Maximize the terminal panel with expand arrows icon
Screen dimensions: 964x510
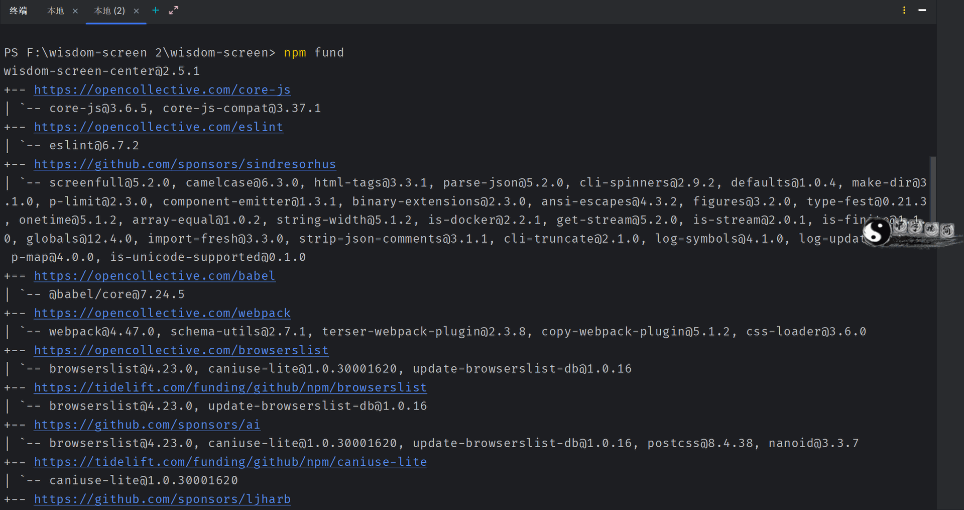tap(174, 11)
